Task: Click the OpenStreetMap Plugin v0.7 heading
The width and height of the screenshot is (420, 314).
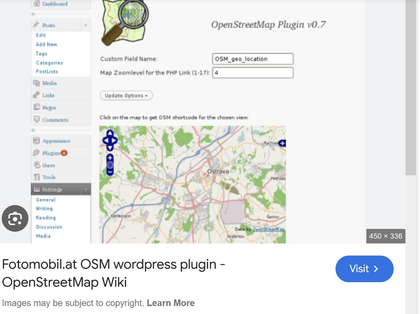Action: click(268, 25)
